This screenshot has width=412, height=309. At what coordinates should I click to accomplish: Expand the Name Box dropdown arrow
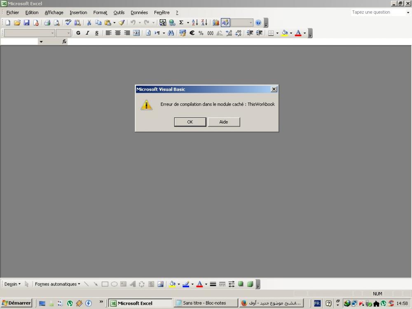[41, 42]
